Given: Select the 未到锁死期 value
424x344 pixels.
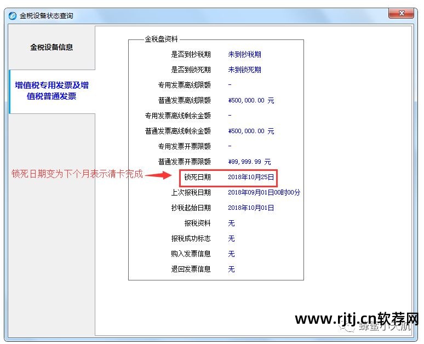Looking at the screenshot, I should (244, 70).
